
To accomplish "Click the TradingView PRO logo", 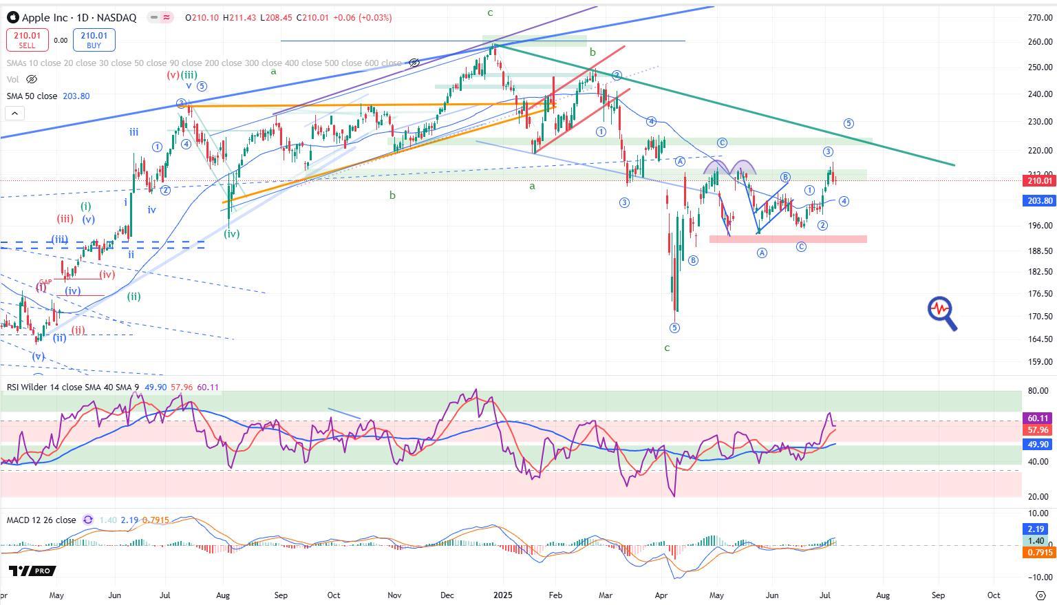I will [x=32, y=571].
